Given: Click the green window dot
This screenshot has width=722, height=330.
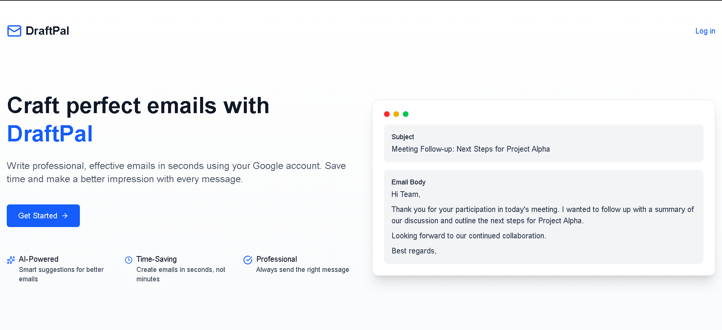Looking at the screenshot, I should pos(405,114).
